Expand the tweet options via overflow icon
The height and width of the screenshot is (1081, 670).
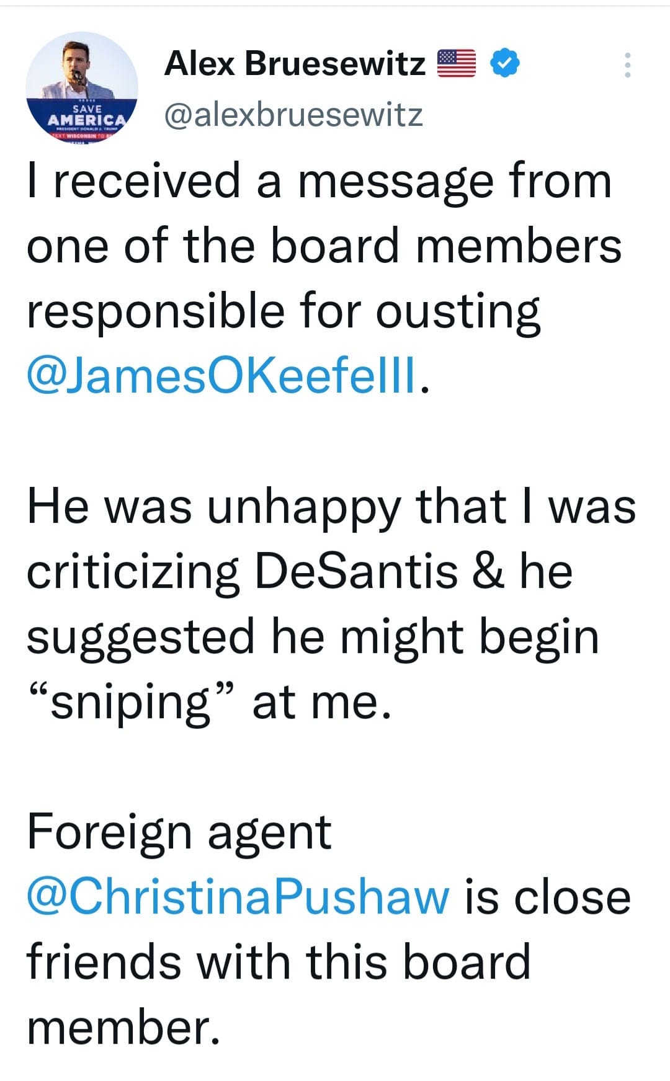[629, 64]
